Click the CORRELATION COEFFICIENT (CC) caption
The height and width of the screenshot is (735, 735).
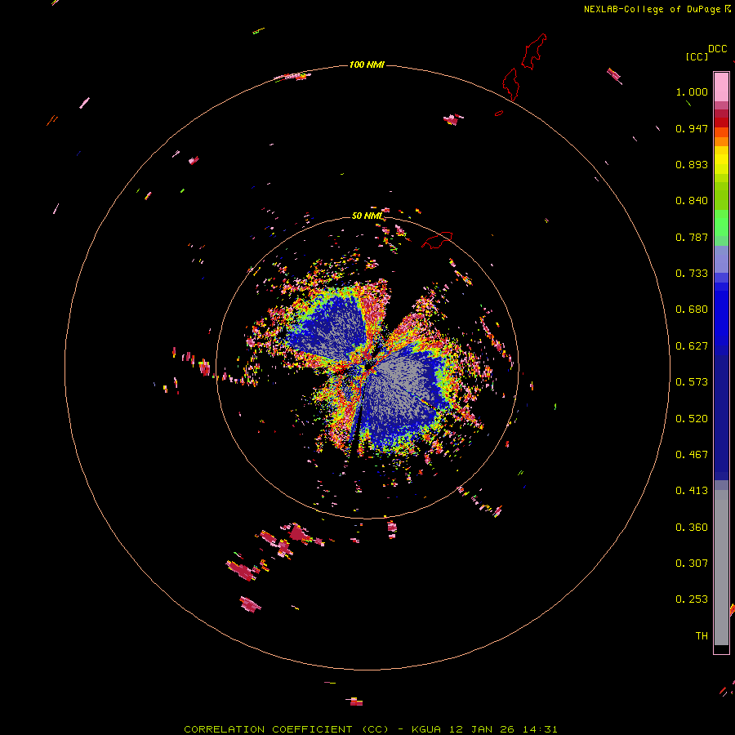[286, 729]
